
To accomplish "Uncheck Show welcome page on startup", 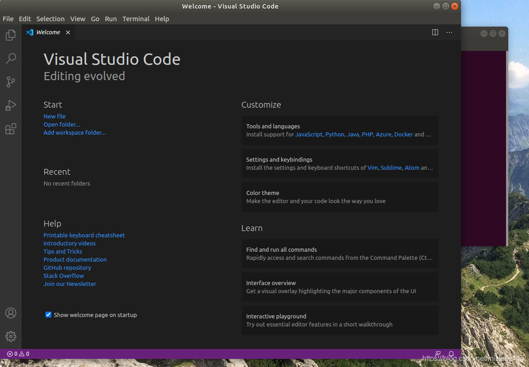I will tap(48, 315).
